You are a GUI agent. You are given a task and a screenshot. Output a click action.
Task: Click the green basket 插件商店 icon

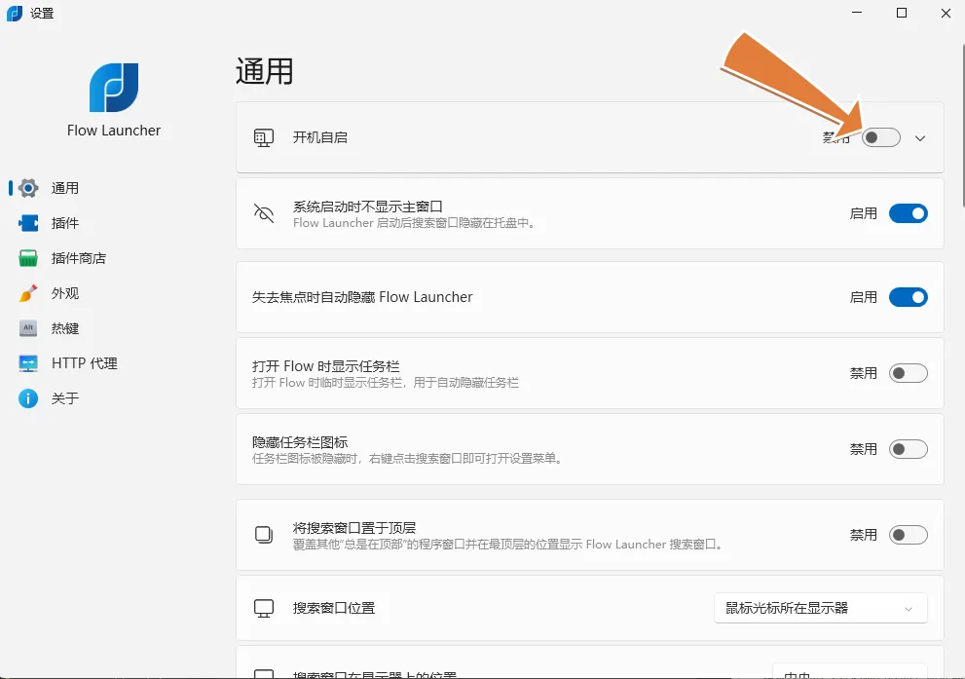[x=28, y=258]
